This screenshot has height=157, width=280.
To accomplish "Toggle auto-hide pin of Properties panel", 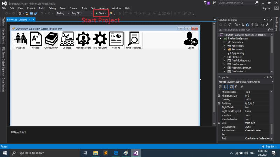I will coord(268,77).
